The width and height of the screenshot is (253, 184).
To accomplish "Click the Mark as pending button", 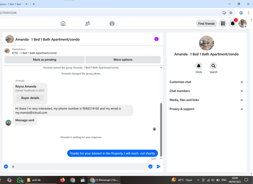I will [45, 60].
